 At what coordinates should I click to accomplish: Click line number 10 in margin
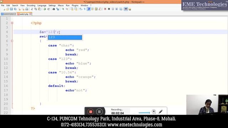click(6, 59)
